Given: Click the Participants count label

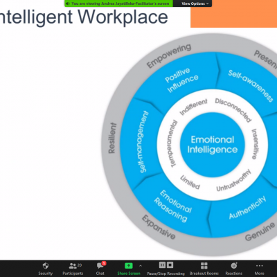Looking at the screenshot, I should [80, 265].
